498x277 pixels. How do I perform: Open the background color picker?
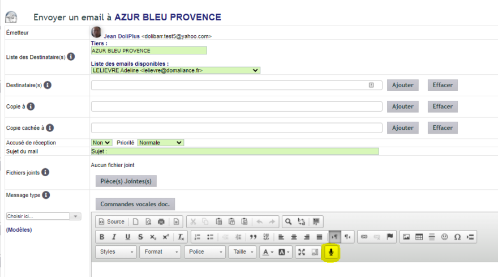[284, 252]
